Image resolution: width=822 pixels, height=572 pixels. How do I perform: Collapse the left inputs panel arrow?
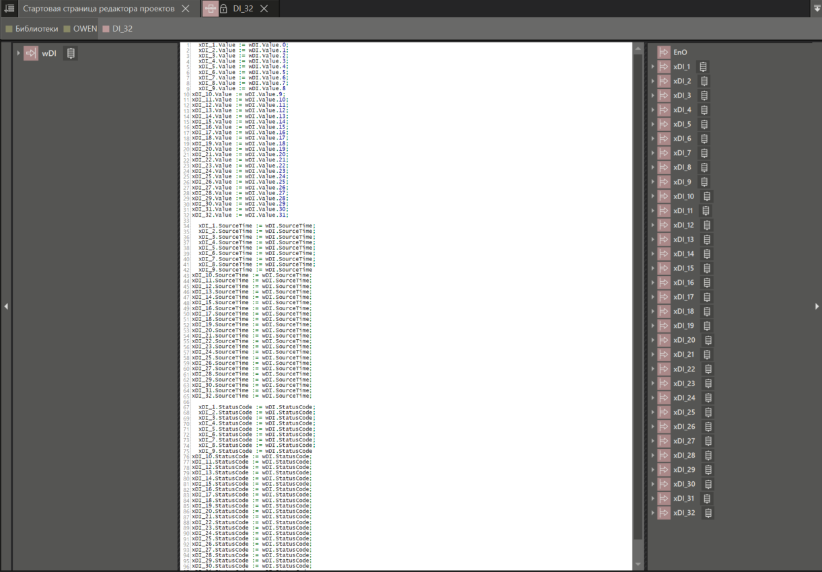coord(6,306)
